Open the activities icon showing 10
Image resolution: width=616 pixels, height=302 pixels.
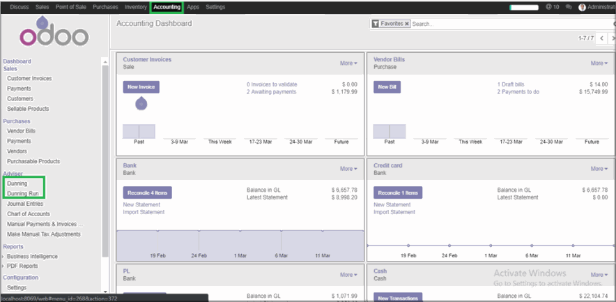pyautogui.click(x=552, y=7)
